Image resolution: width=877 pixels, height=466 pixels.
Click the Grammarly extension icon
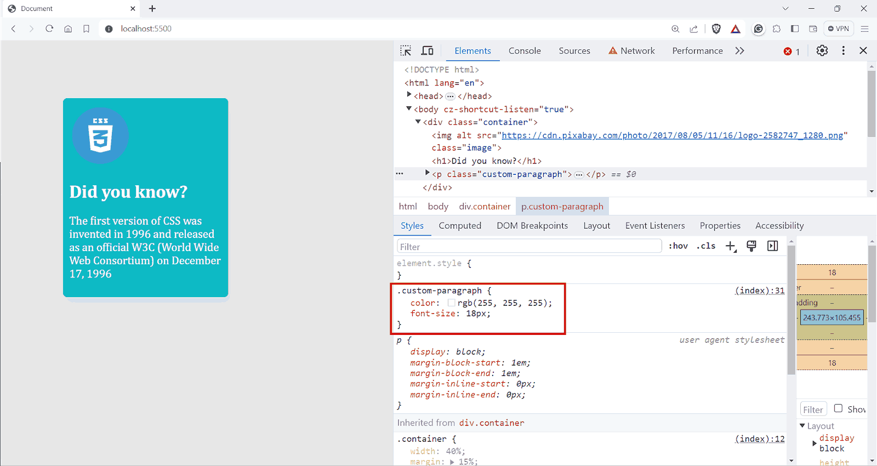[x=759, y=29]
